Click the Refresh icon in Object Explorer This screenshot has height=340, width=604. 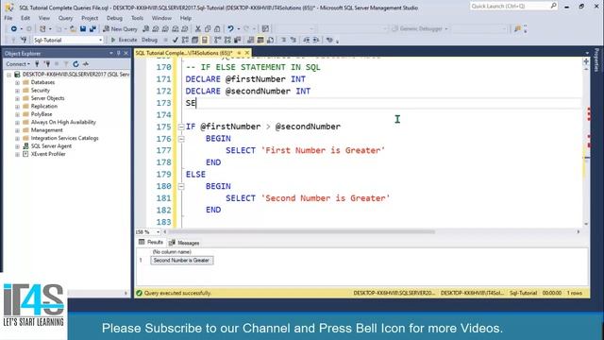[75, 64]
